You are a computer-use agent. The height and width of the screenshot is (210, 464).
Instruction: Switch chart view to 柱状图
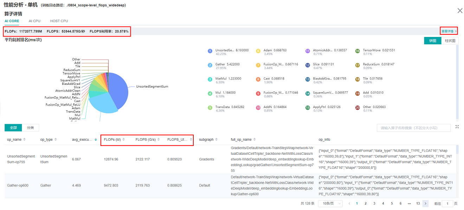450,41
